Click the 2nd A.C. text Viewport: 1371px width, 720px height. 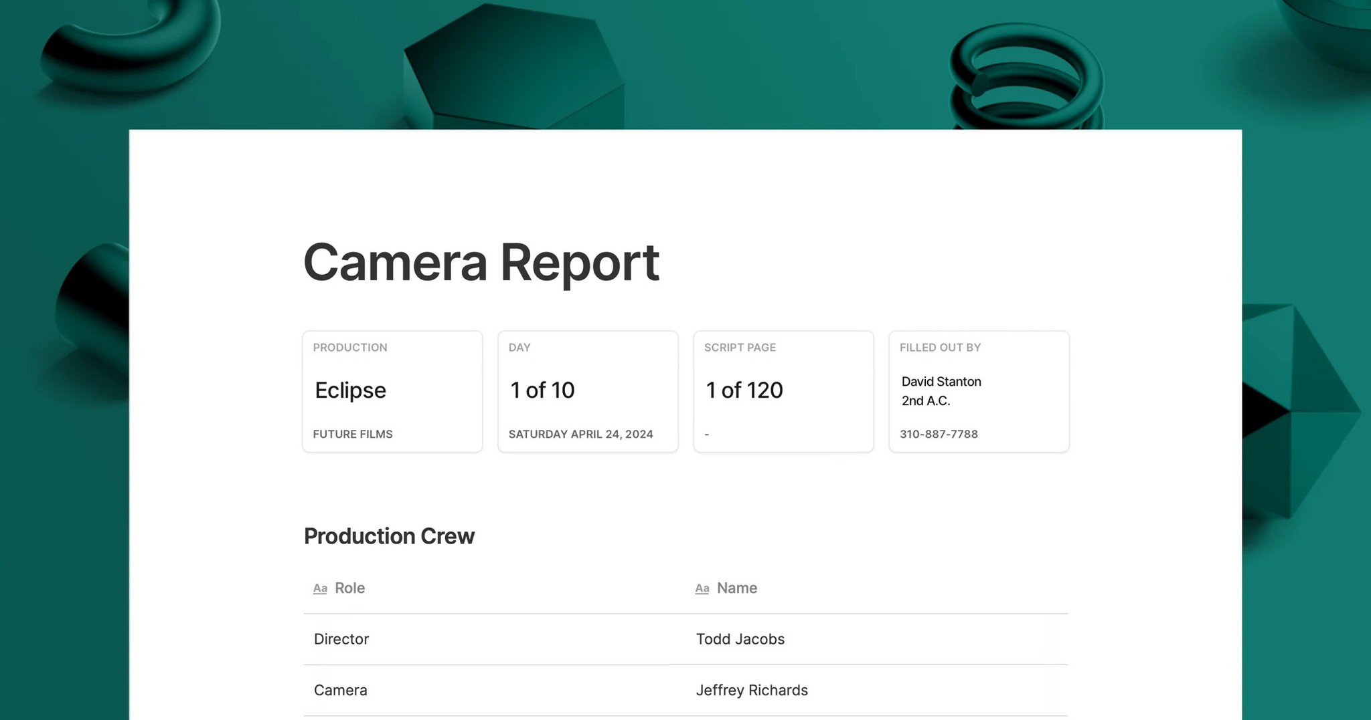pyautogui.click(x=924, y=401)
